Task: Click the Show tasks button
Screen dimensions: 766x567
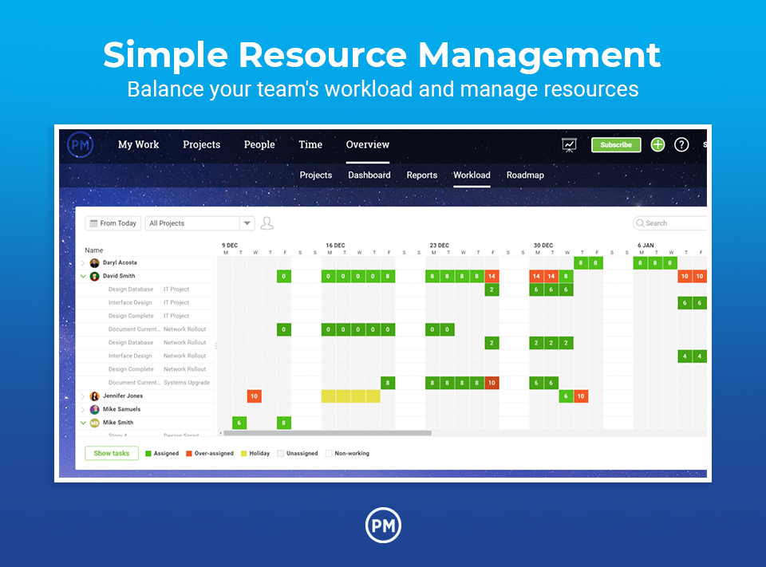Action: 111,453
